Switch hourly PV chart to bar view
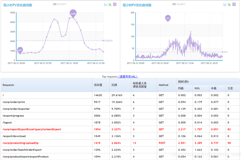 pyautogui.click(x=110, y=4)
